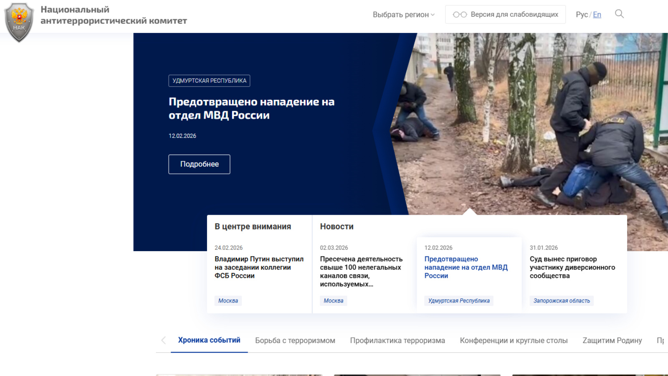Open the search magnifier icon
Image resolution: width=668 pixels, height=376 pixels.
619,14
